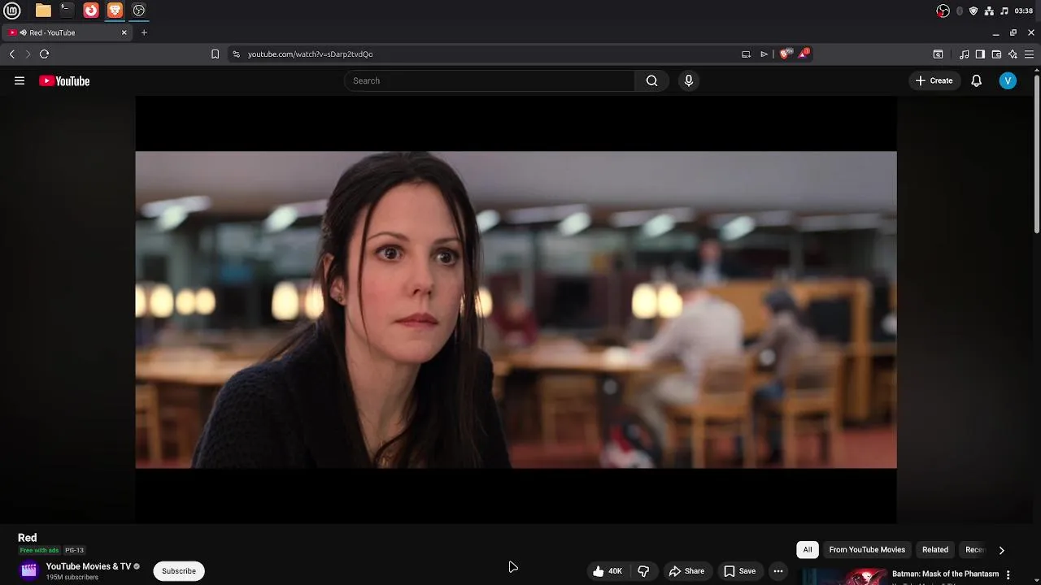The image size is (1041, 585).
Task: Click the magnifier search button
Action: pyautogui.click(x=651, y=80)
